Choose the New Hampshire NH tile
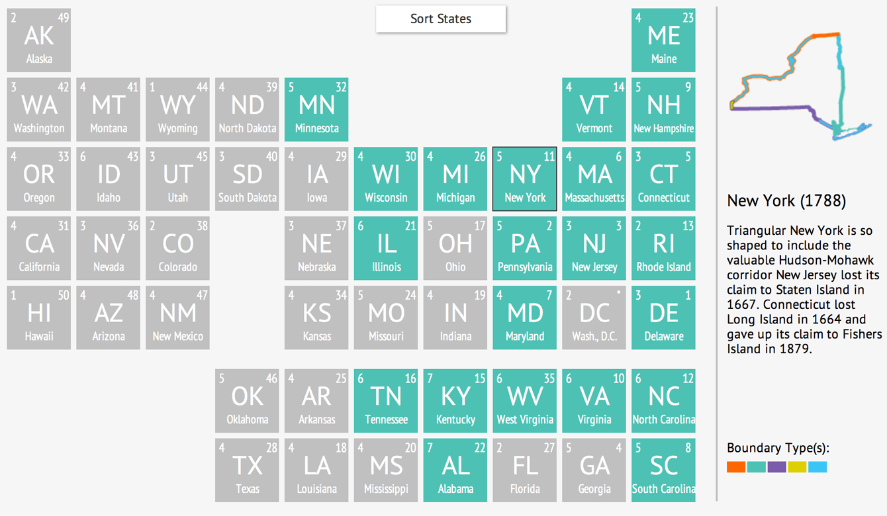The height and width of the screenshot is (516, 887). (x=663, y=110)
